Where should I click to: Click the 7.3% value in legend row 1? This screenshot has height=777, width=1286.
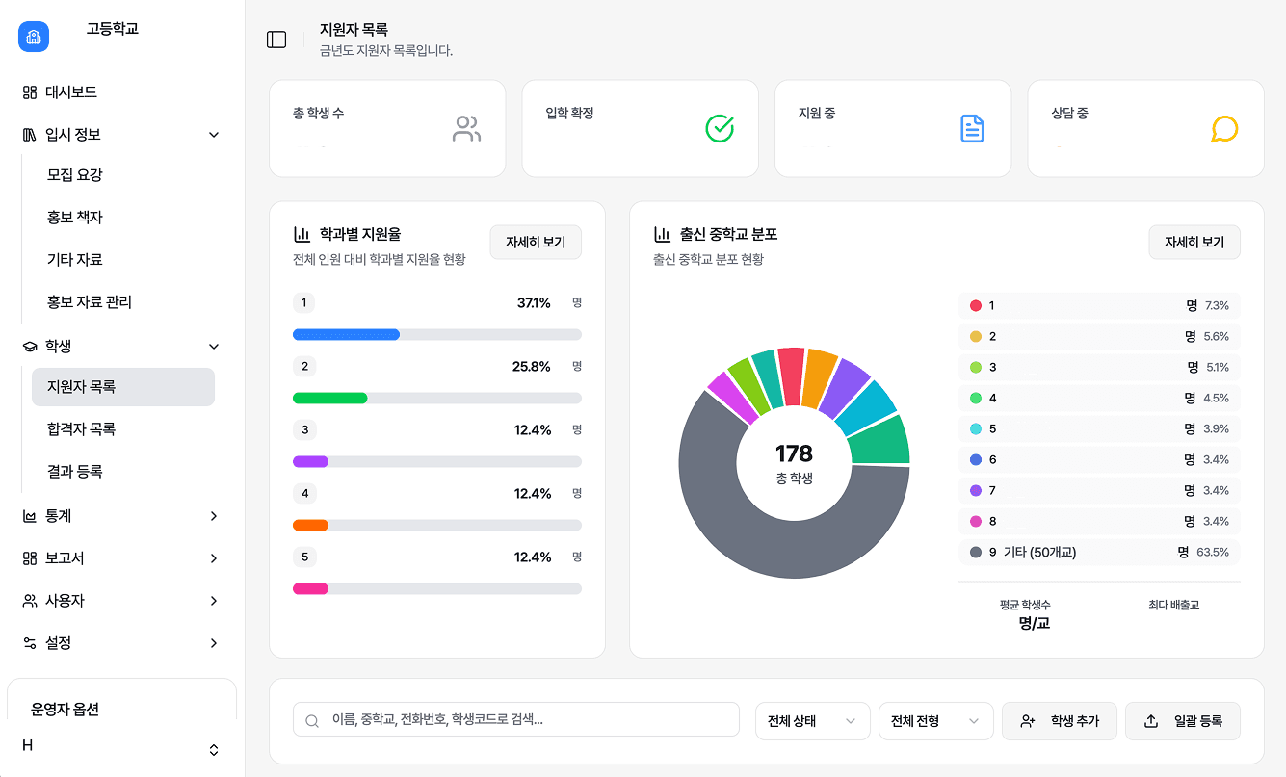pyautogui.click(x=1217, y=306)
